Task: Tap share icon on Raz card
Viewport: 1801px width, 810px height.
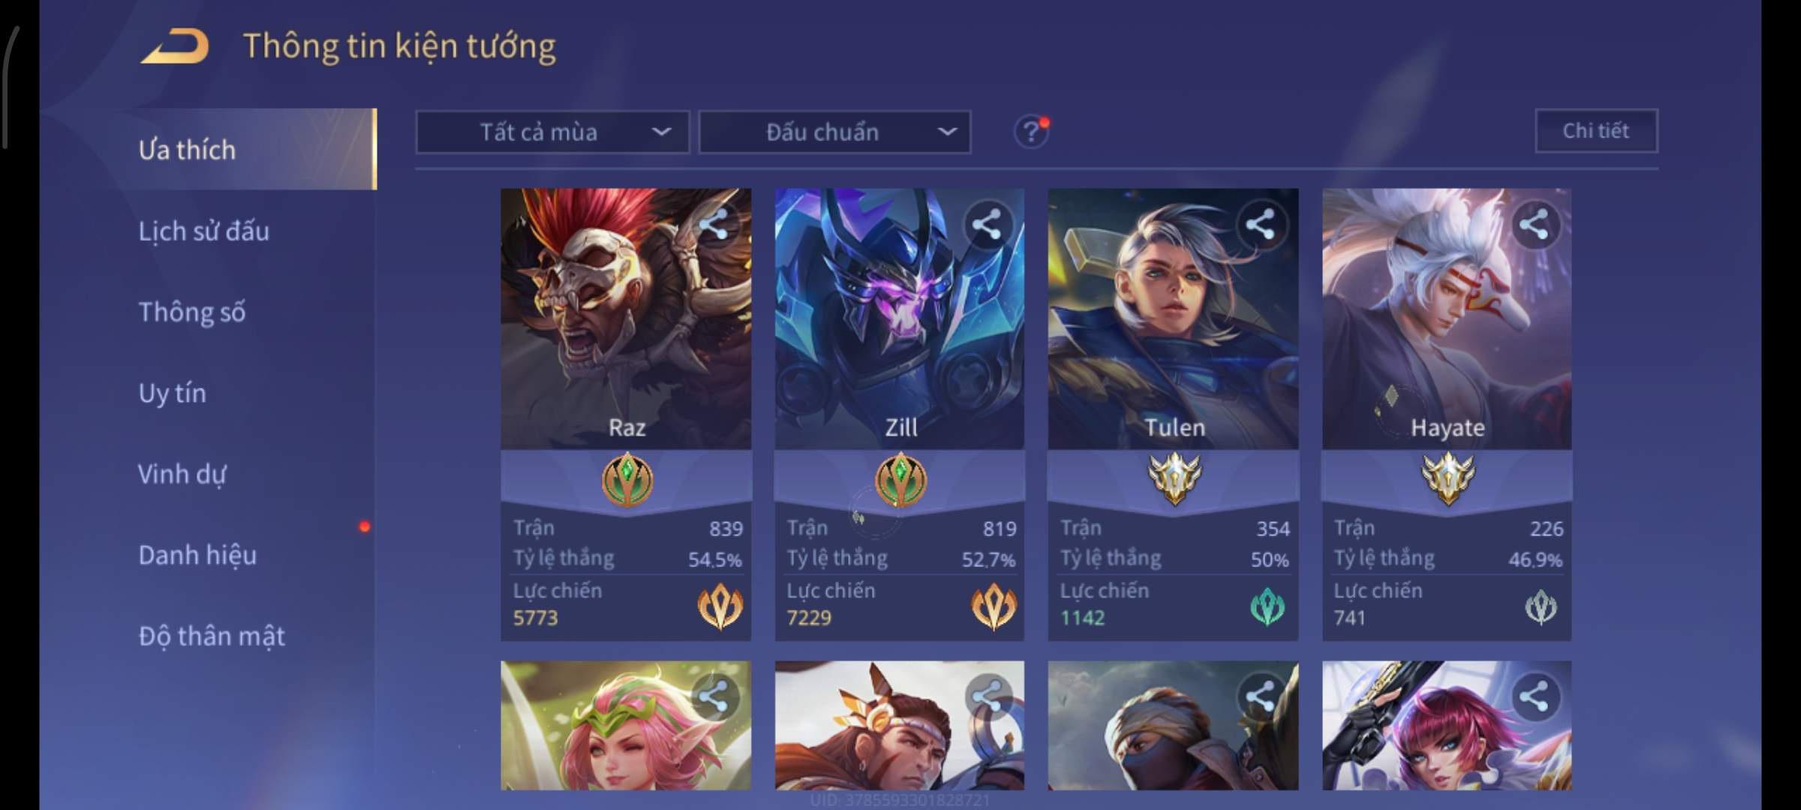Action: pyautogui.click(x=713, y=224)
